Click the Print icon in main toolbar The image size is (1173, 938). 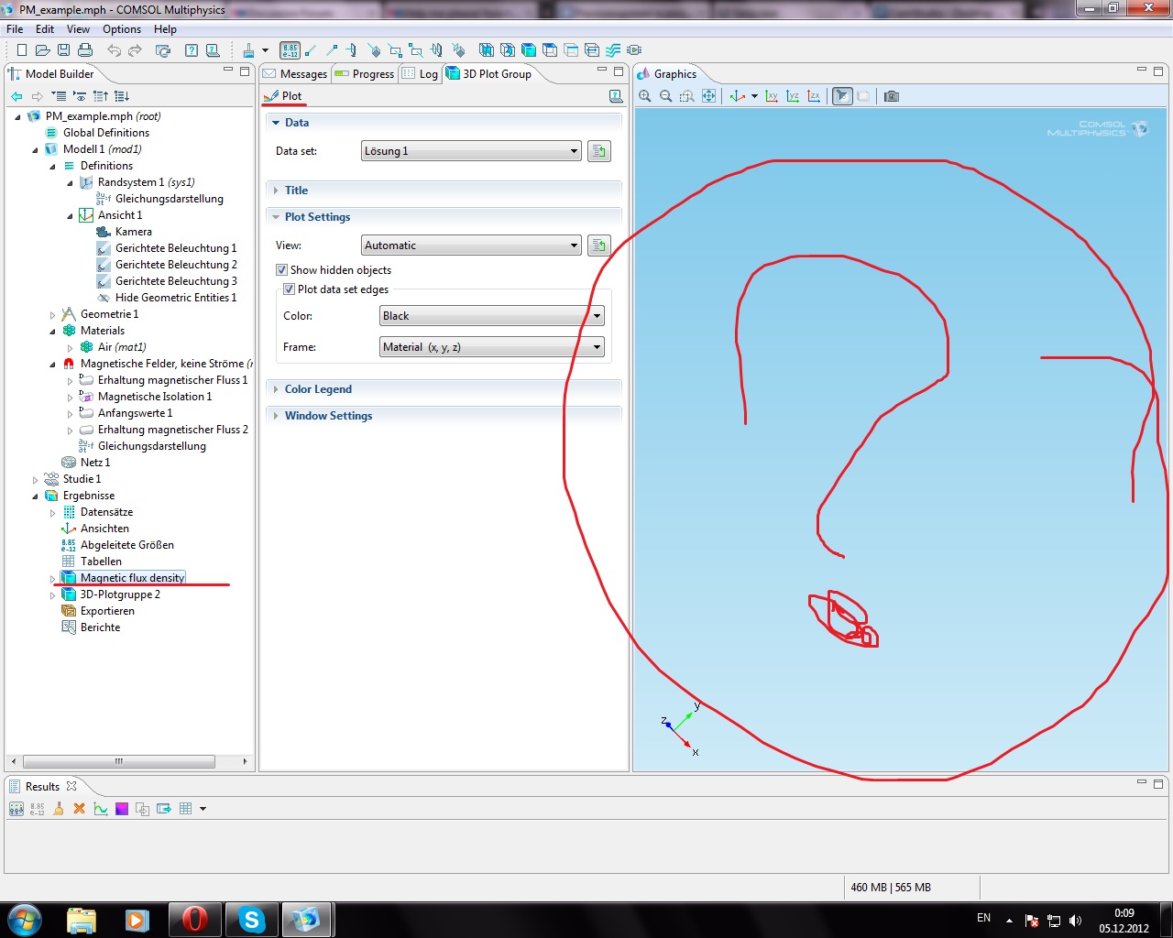click(x=85, y=50)
